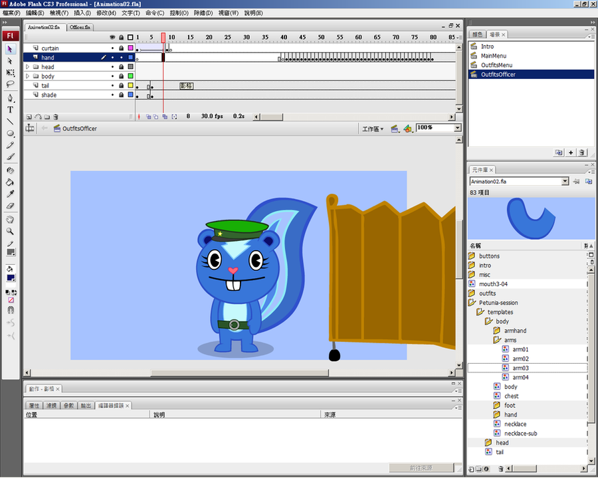This screenshot has height=478, width=598.
Task: Select the Paint Bucket tool
Action: coord(10,182)
